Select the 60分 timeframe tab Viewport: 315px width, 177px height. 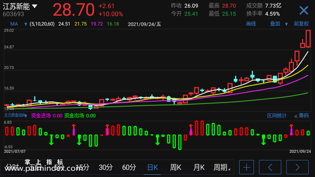point(129,167)
